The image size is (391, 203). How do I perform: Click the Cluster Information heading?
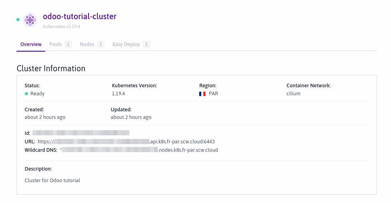(51, 68)
